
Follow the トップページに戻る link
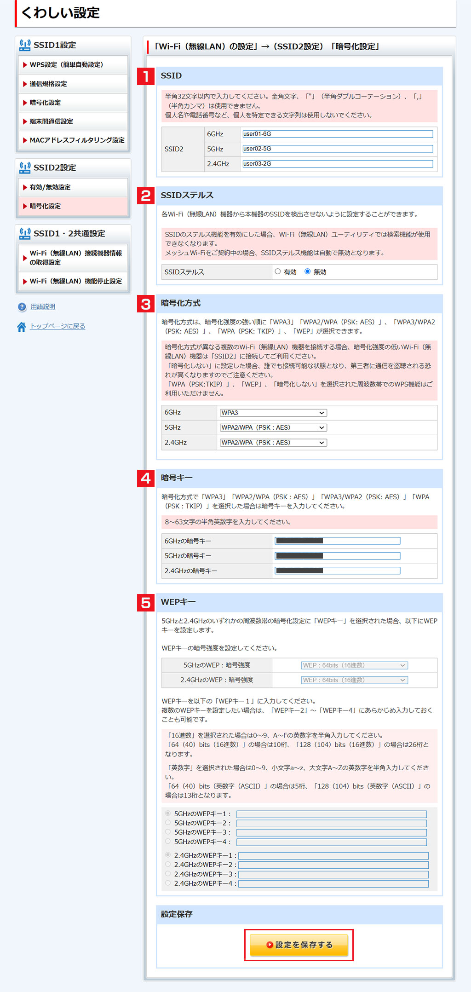57,326
